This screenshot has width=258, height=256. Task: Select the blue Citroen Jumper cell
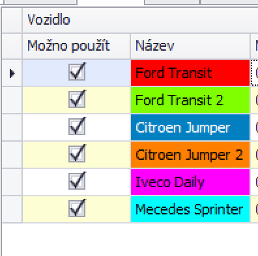[x=190, y=127]
